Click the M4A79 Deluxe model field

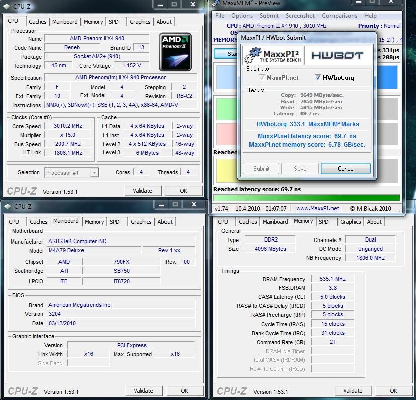[95, 250]
